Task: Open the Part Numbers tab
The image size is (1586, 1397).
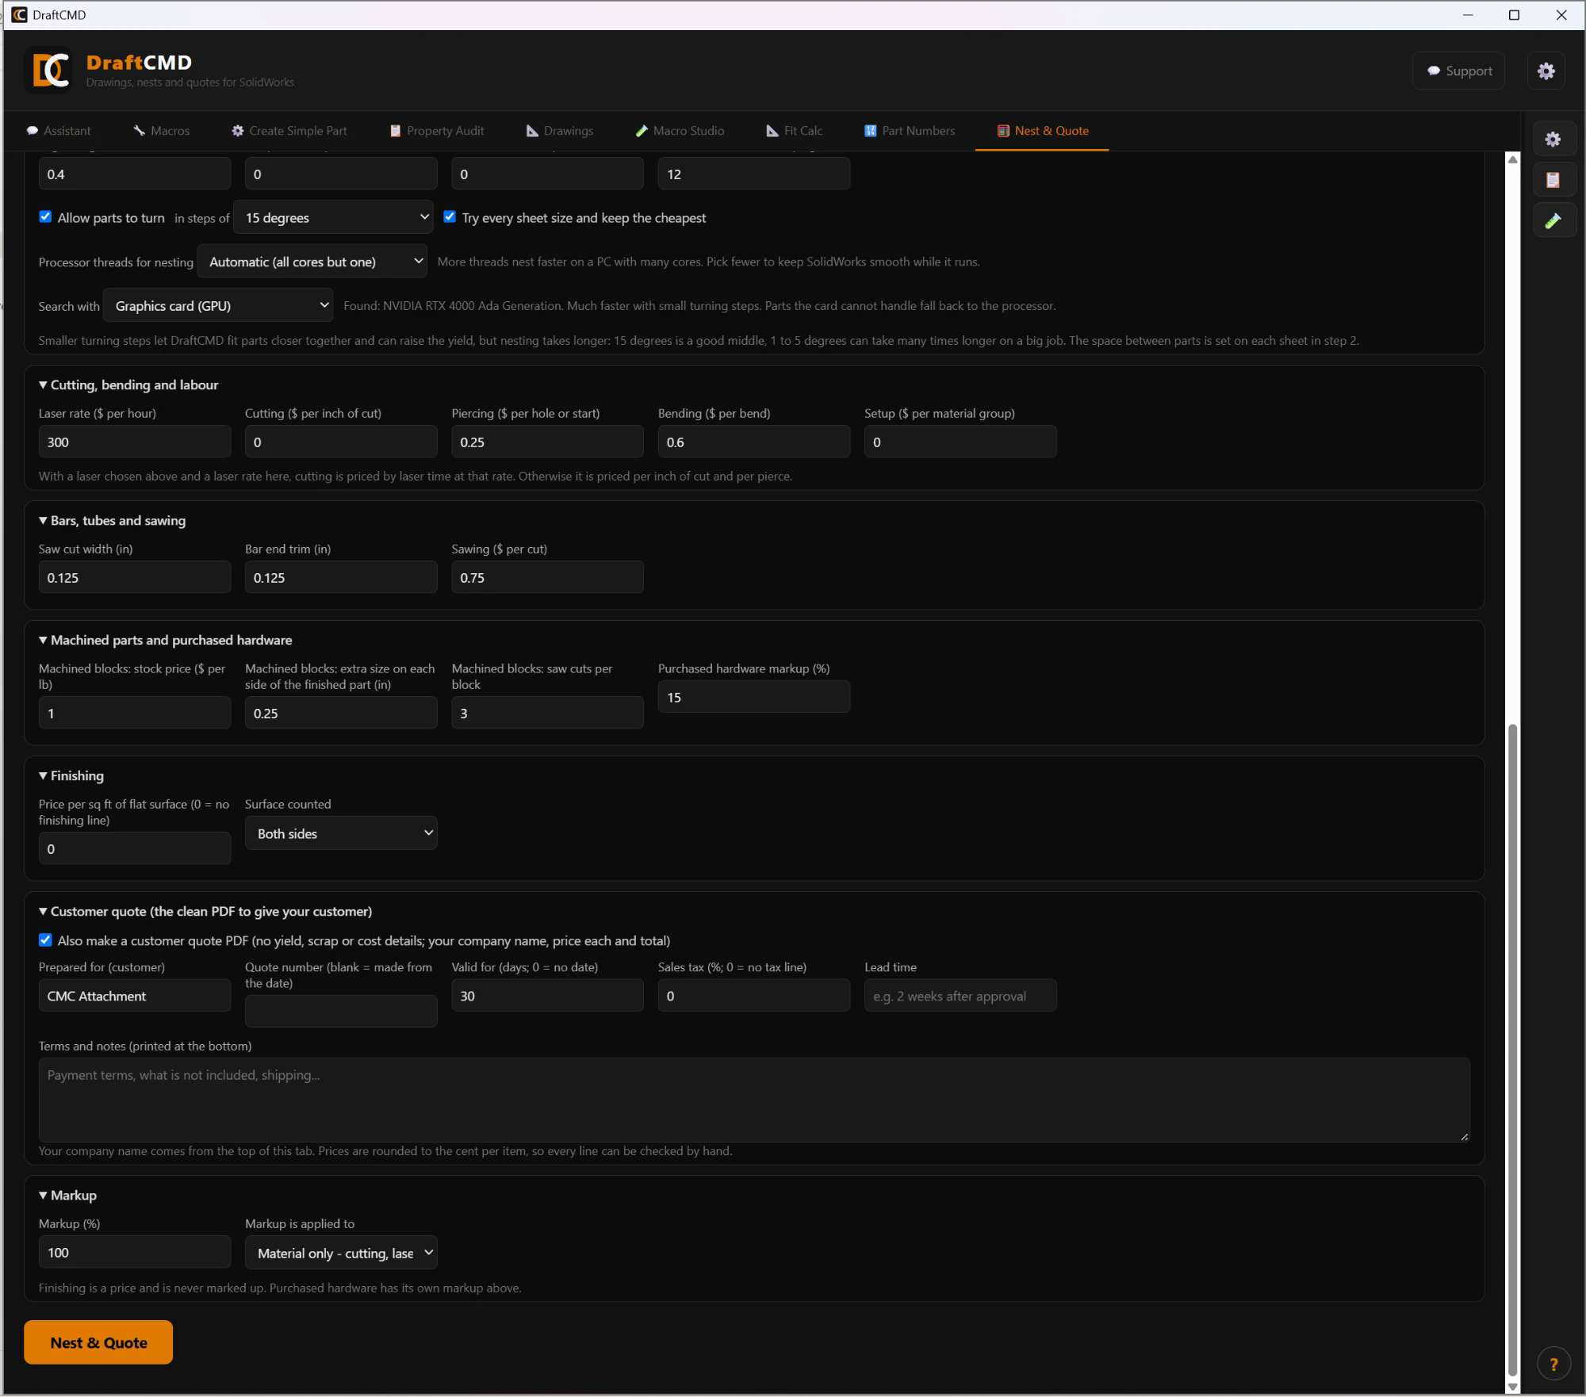Action: [910, 131]
